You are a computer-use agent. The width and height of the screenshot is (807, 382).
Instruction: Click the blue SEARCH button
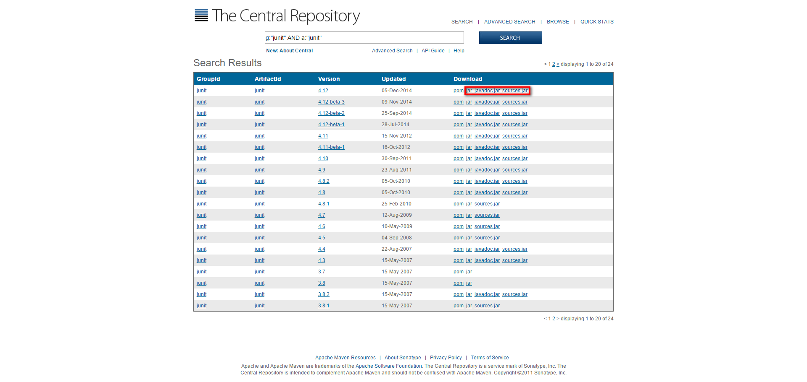[510, 38]
